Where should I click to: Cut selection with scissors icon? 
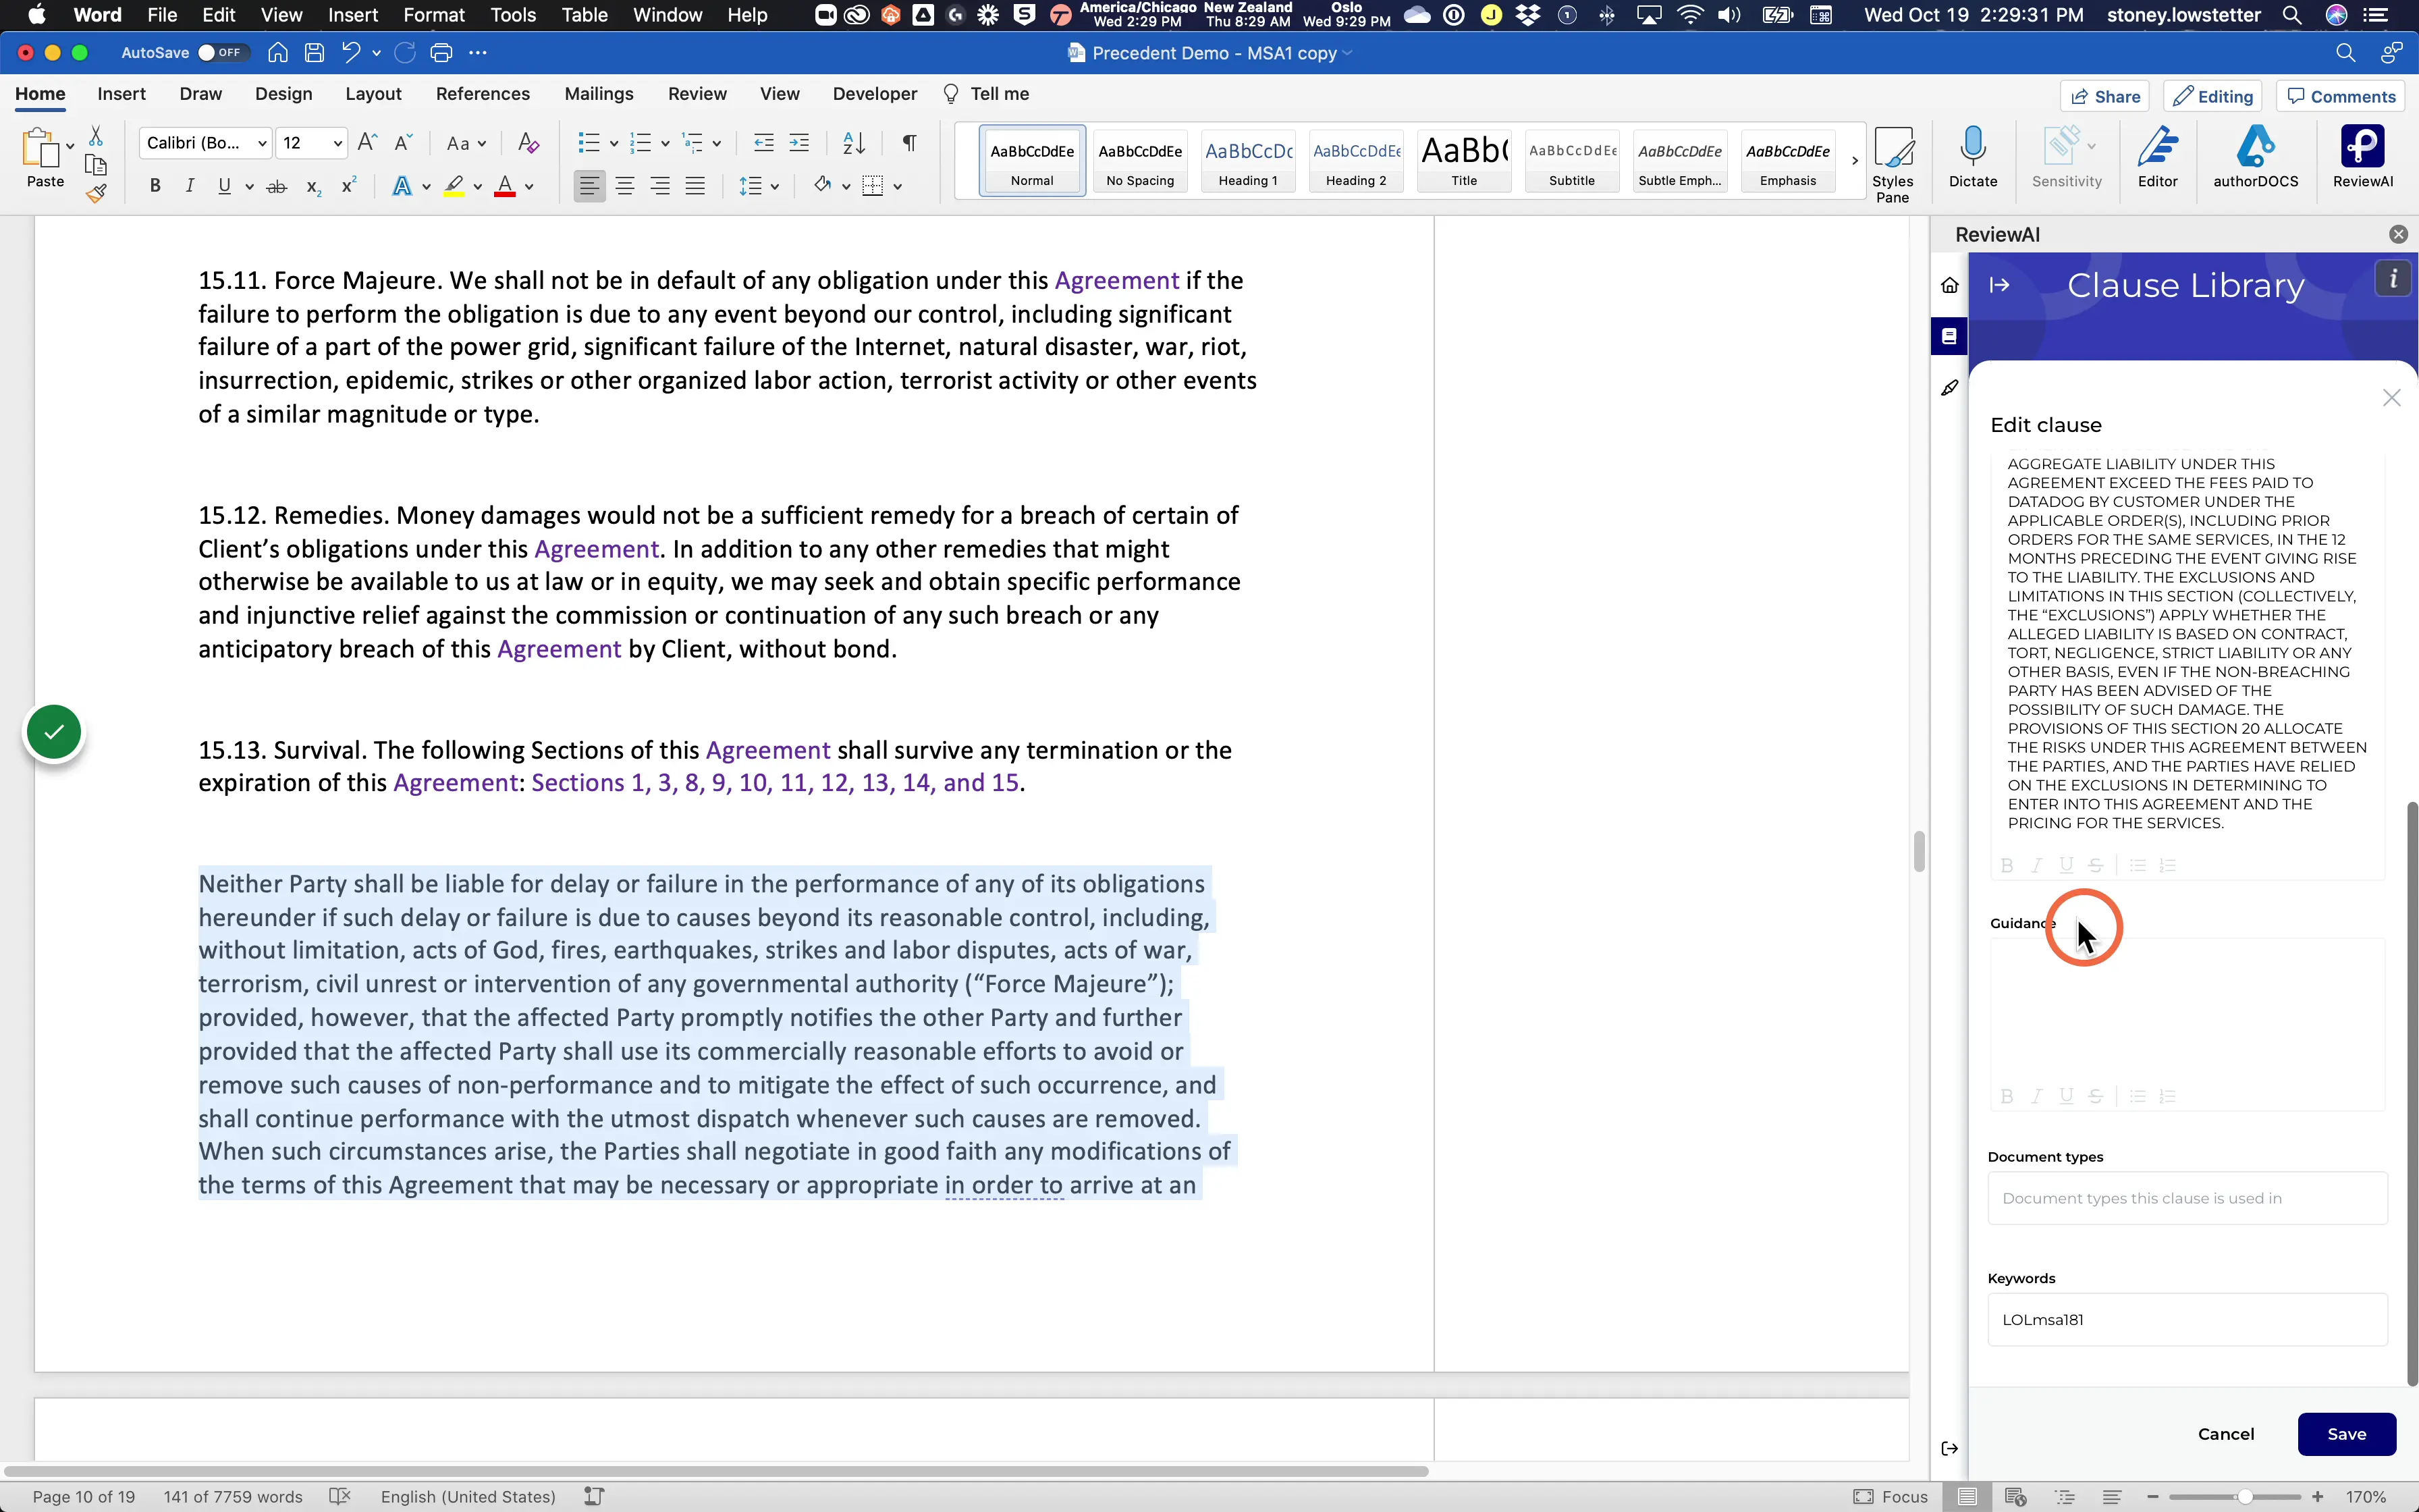tap(96, 136)
